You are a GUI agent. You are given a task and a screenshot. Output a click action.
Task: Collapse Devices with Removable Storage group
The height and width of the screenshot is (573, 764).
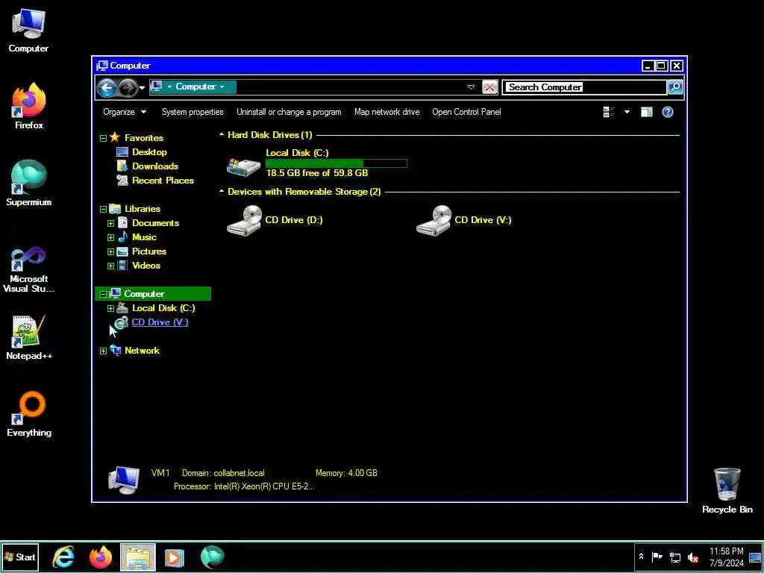[221, 192]
